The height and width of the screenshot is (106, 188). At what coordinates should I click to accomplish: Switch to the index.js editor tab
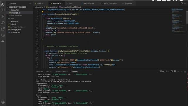(x=40, y=4)
